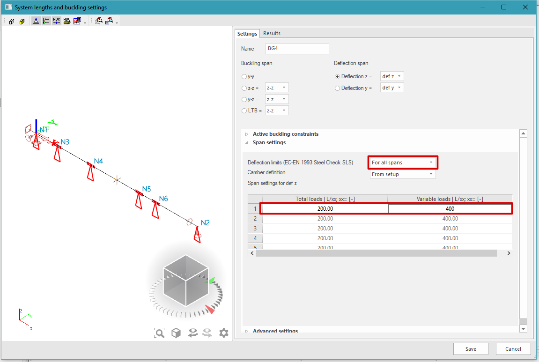Click the zoom-to-fit icon below the viewport
Viewport: 539px width, 362px height.
pyautogui.click(x=159, y=332)
